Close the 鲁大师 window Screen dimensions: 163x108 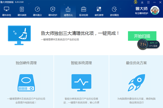coord(160,2)
